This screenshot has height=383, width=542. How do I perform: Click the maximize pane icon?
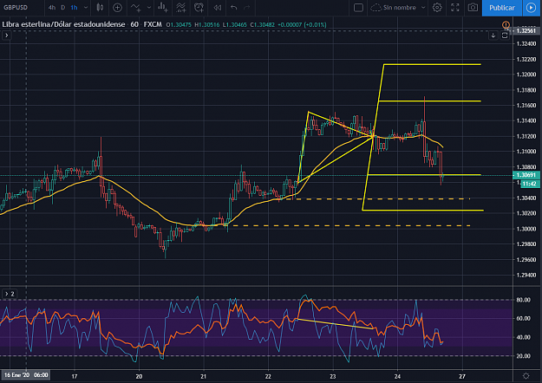pyautogui.click(x=505, y=36)
